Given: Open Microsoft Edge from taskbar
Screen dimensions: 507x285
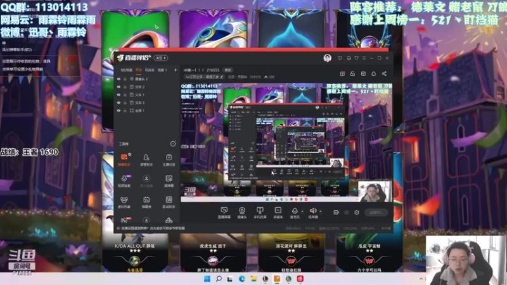Looking at the screenshot, I should pos(242,279).
